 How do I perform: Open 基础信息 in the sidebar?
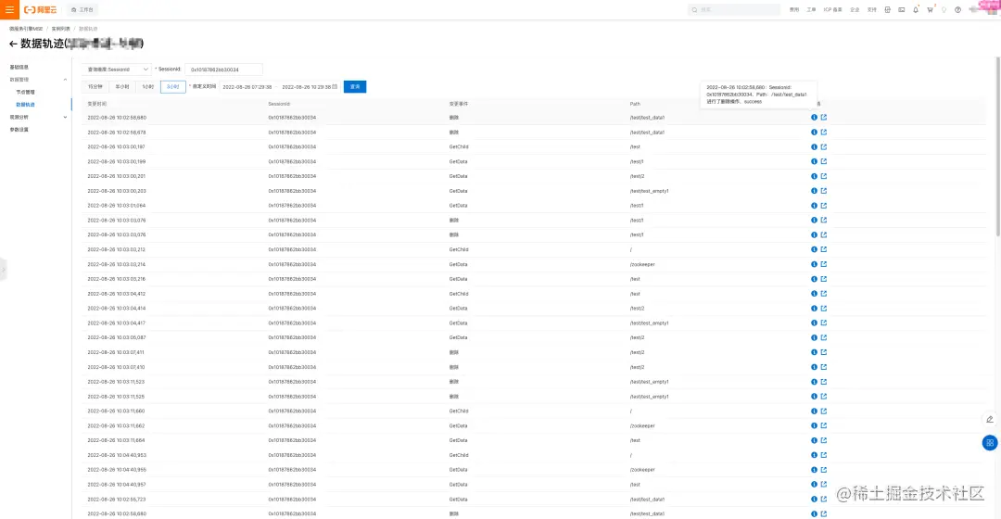click(19, 67)
